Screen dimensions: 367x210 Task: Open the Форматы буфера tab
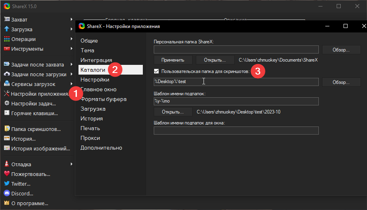(110, 99)
